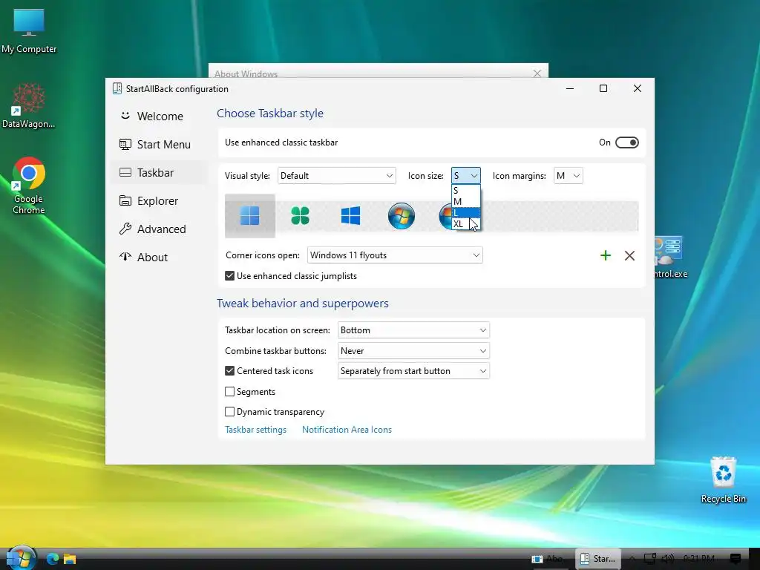Screen dimensions: 760x570
Task: Click StartAllBack taskbar button
Action: point(597,559)
